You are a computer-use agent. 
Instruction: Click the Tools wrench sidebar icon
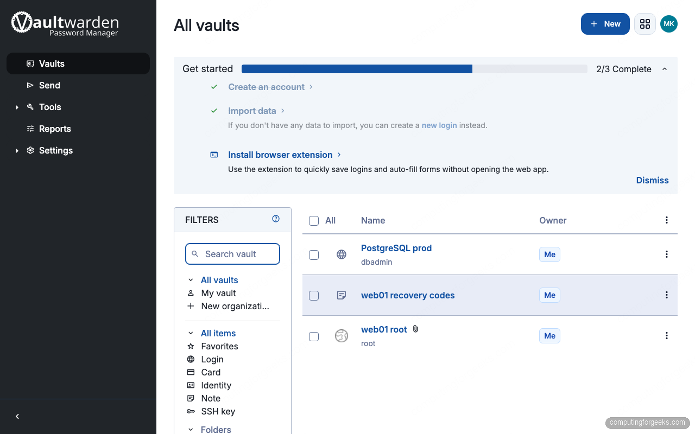tap(30, 107)
